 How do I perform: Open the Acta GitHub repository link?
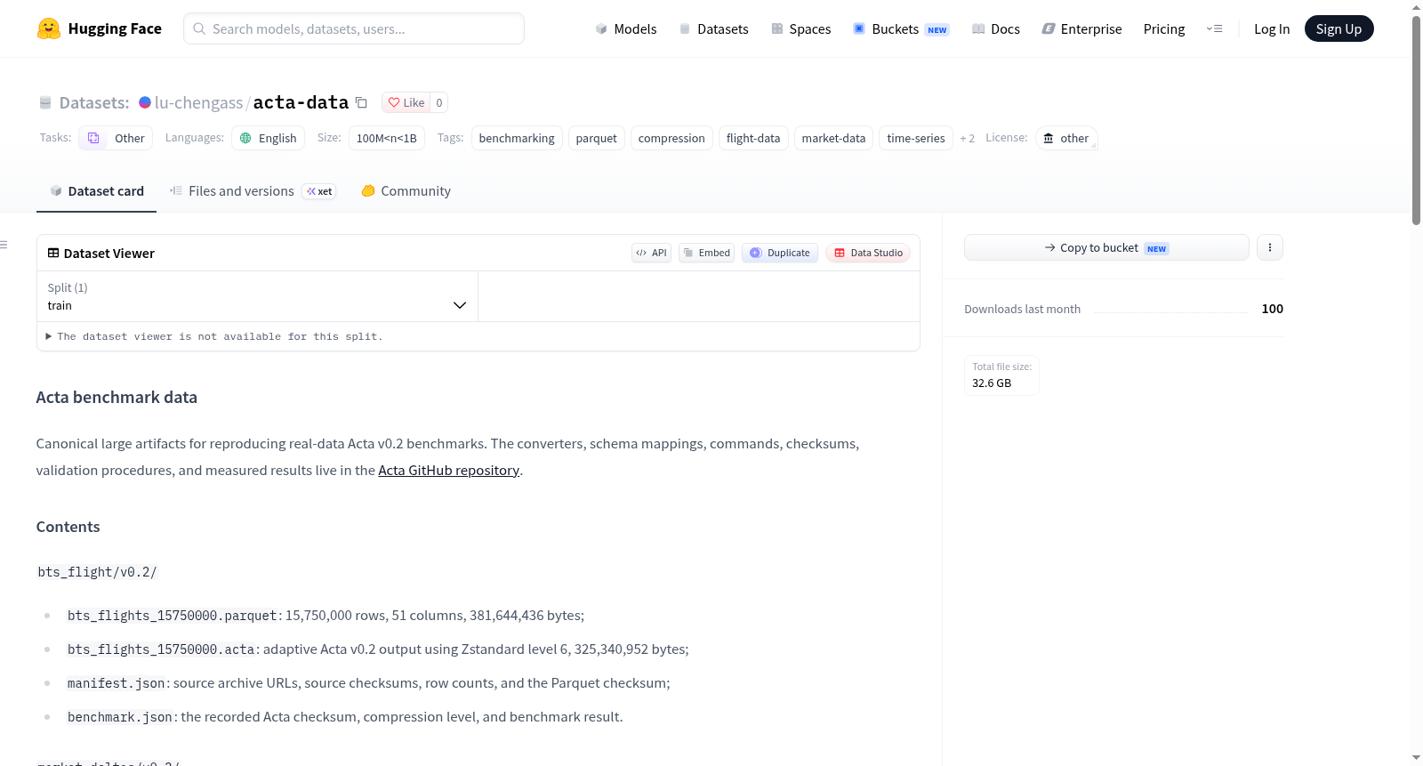[x=448, y=470]
